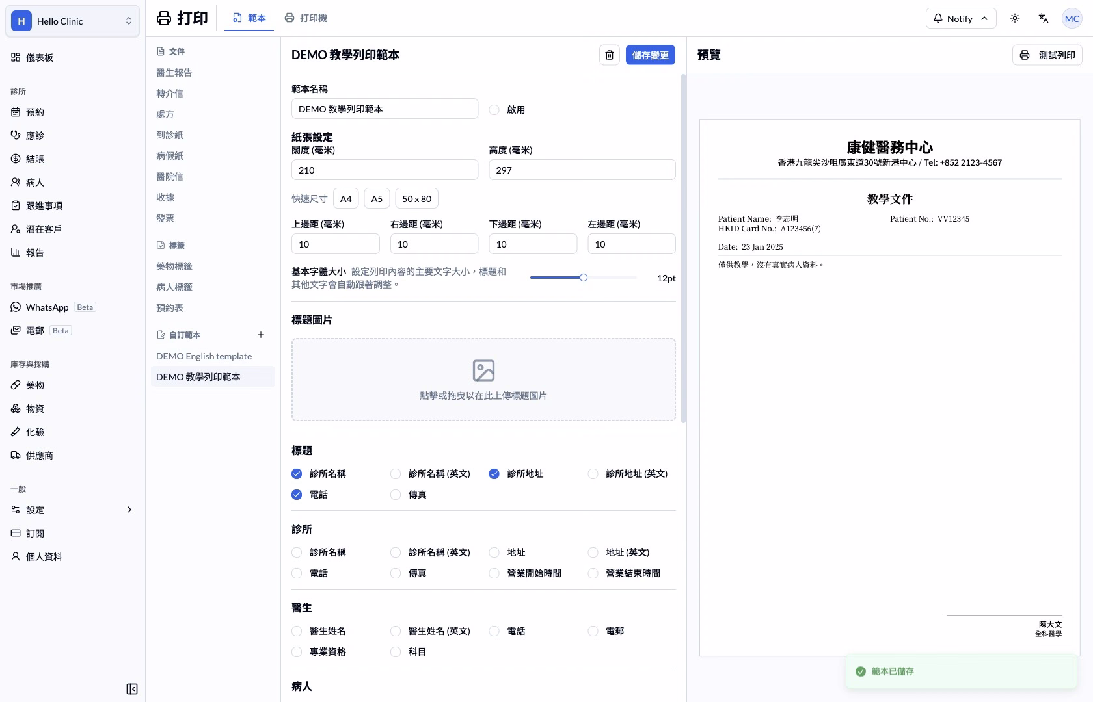Image resolution: width=1093 pixels, height=702 pixels.
Task: Select 50 x 80 quick size
Action: (416, 199)
